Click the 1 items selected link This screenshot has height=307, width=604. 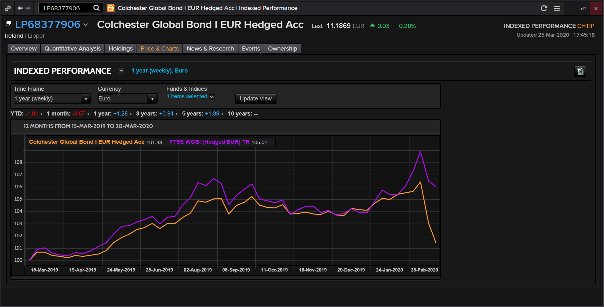click(x=187, y=96)
